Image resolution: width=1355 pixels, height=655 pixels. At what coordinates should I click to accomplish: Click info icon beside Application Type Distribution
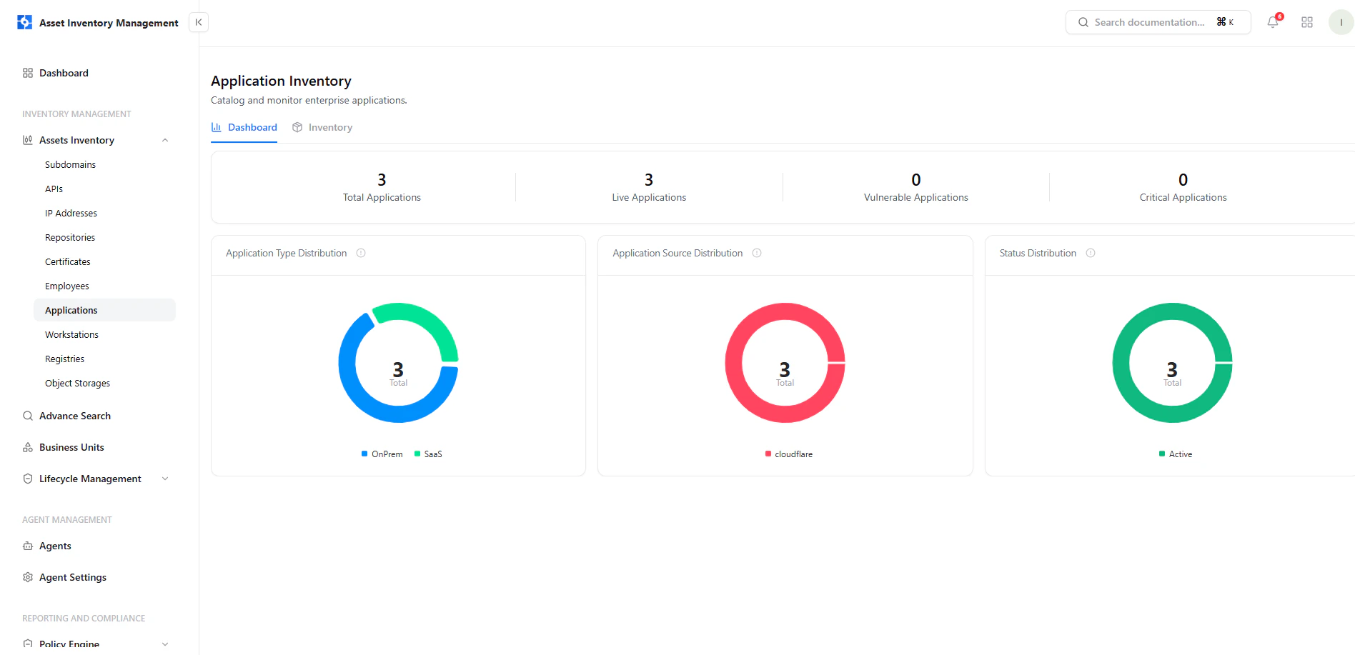pos(361,253)
